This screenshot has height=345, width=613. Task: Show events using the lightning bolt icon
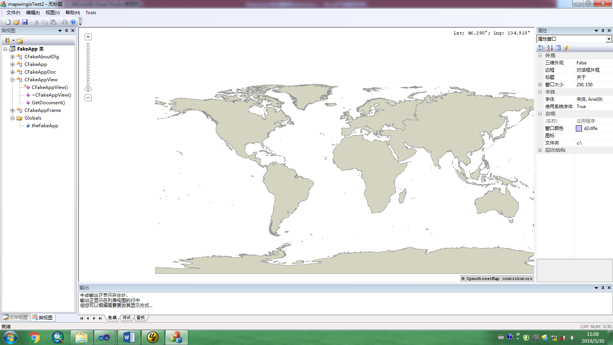567,48
